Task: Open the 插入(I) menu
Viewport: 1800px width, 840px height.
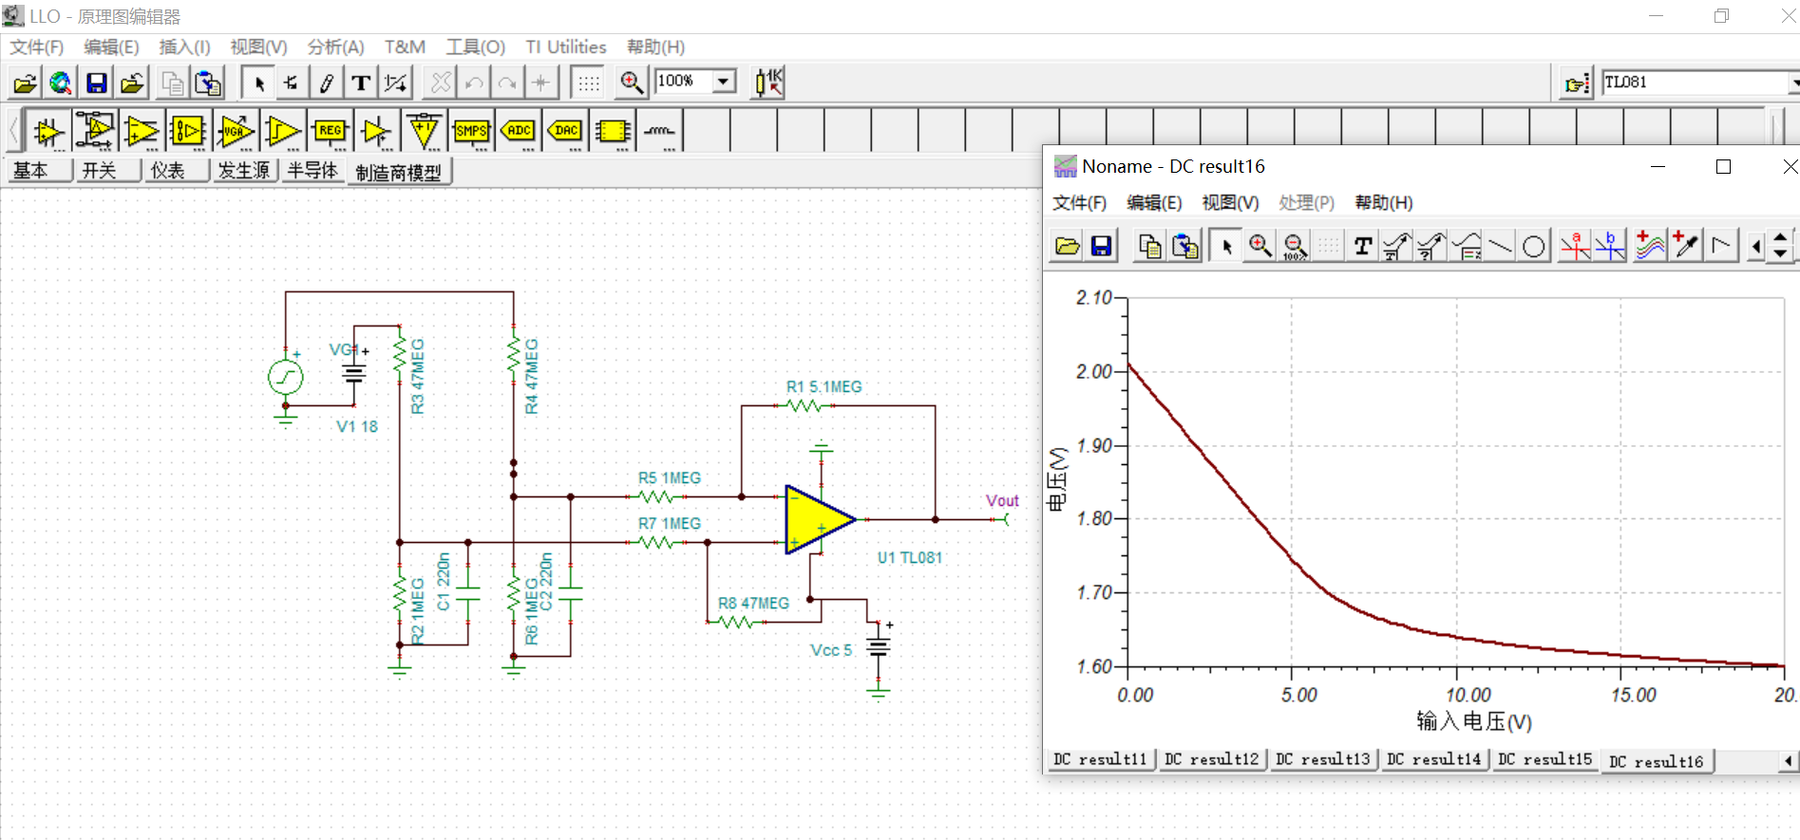Action: click(184, 47)
